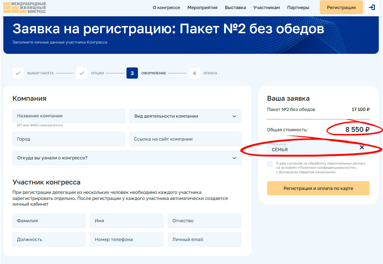Select step 3 Оформление indicator
This screenshot has height=264, width=383.
pyautogui.click(x=132, y=73)
